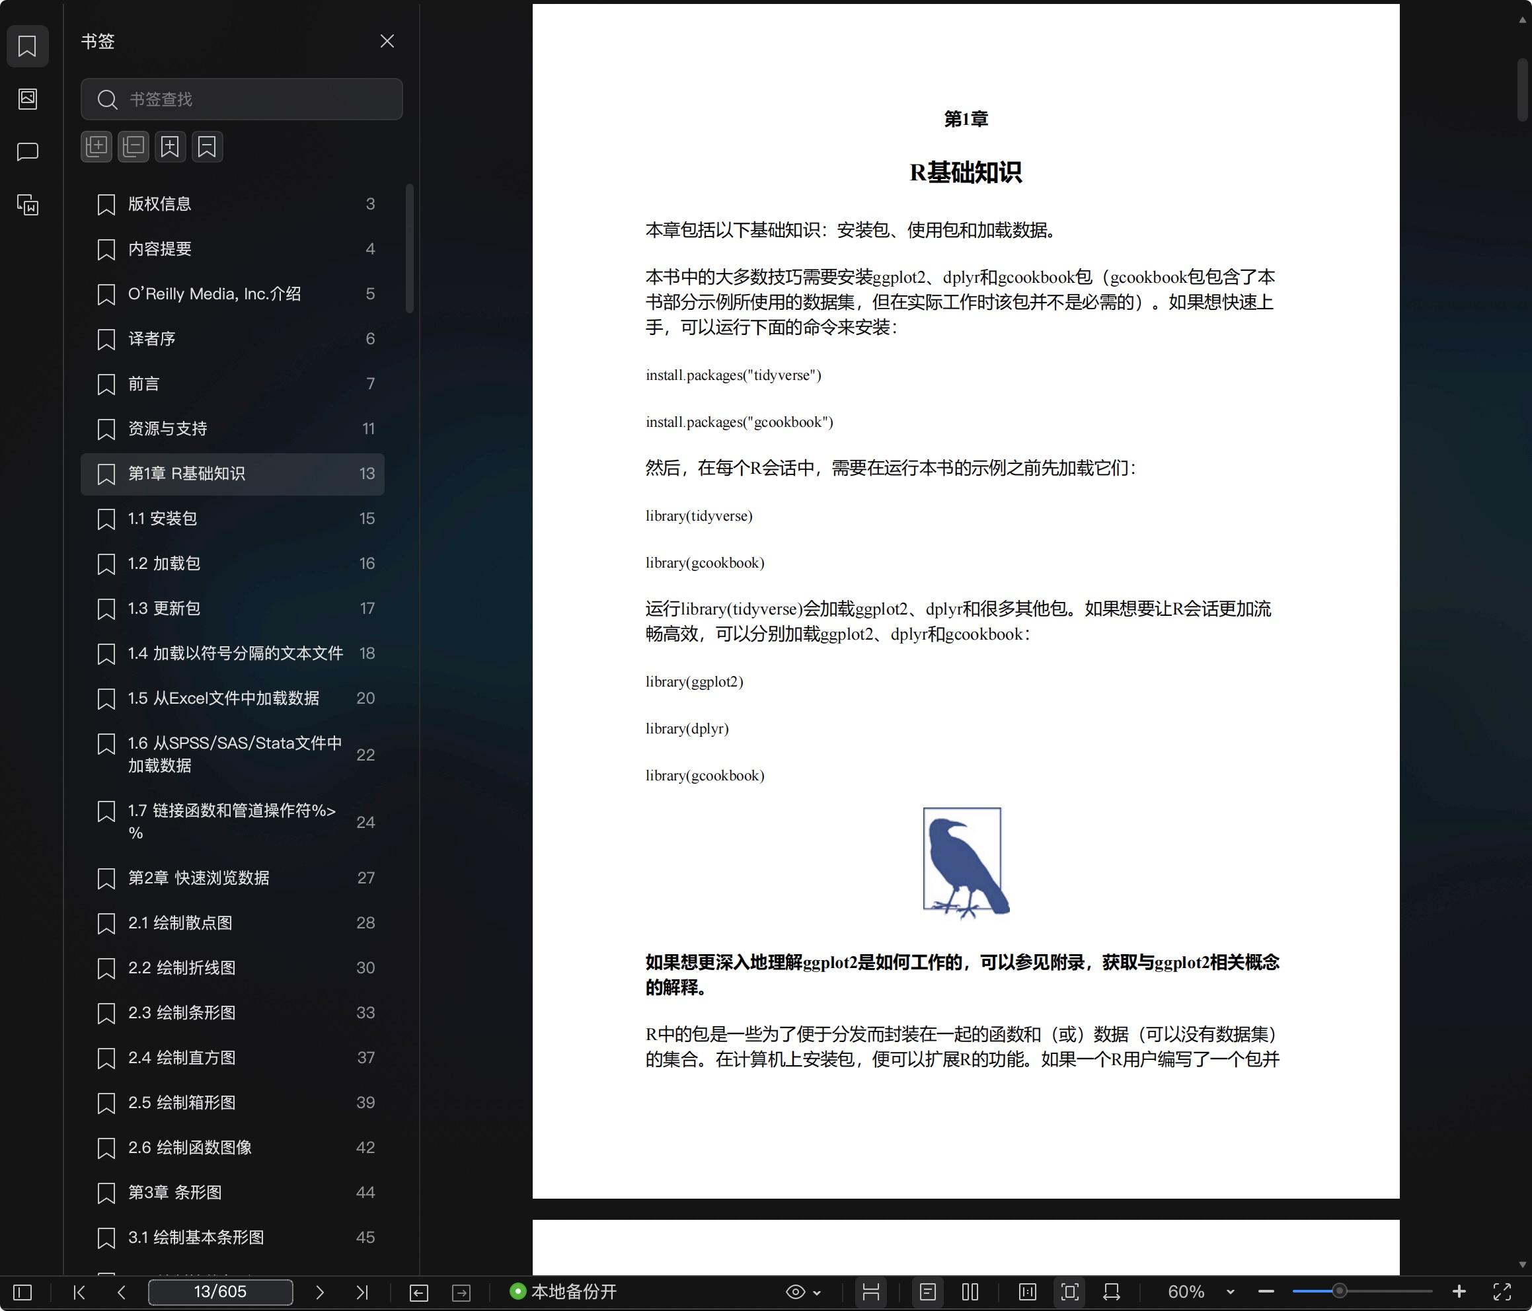Image resolution: width=1532 pixels, height=1311 pixels.
Task: Select 2.3 绘制条形图 bookmark
Action: click(233, 1013)
